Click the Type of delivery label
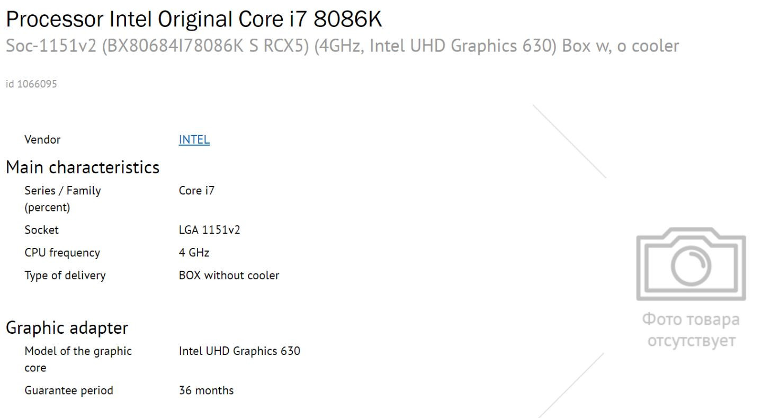The width and height of the screenshot is (761, 418). pyautogui.click(x=65, y=275)
